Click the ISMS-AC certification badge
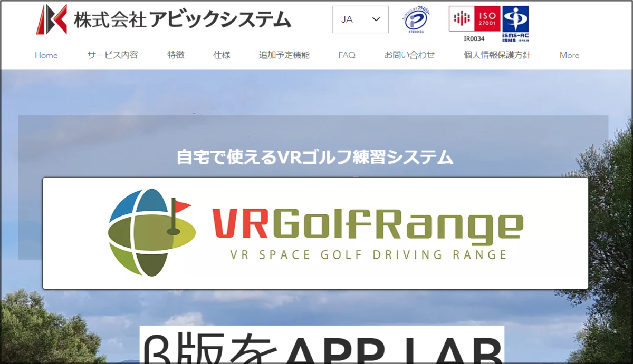 click(x=515, y=24)
